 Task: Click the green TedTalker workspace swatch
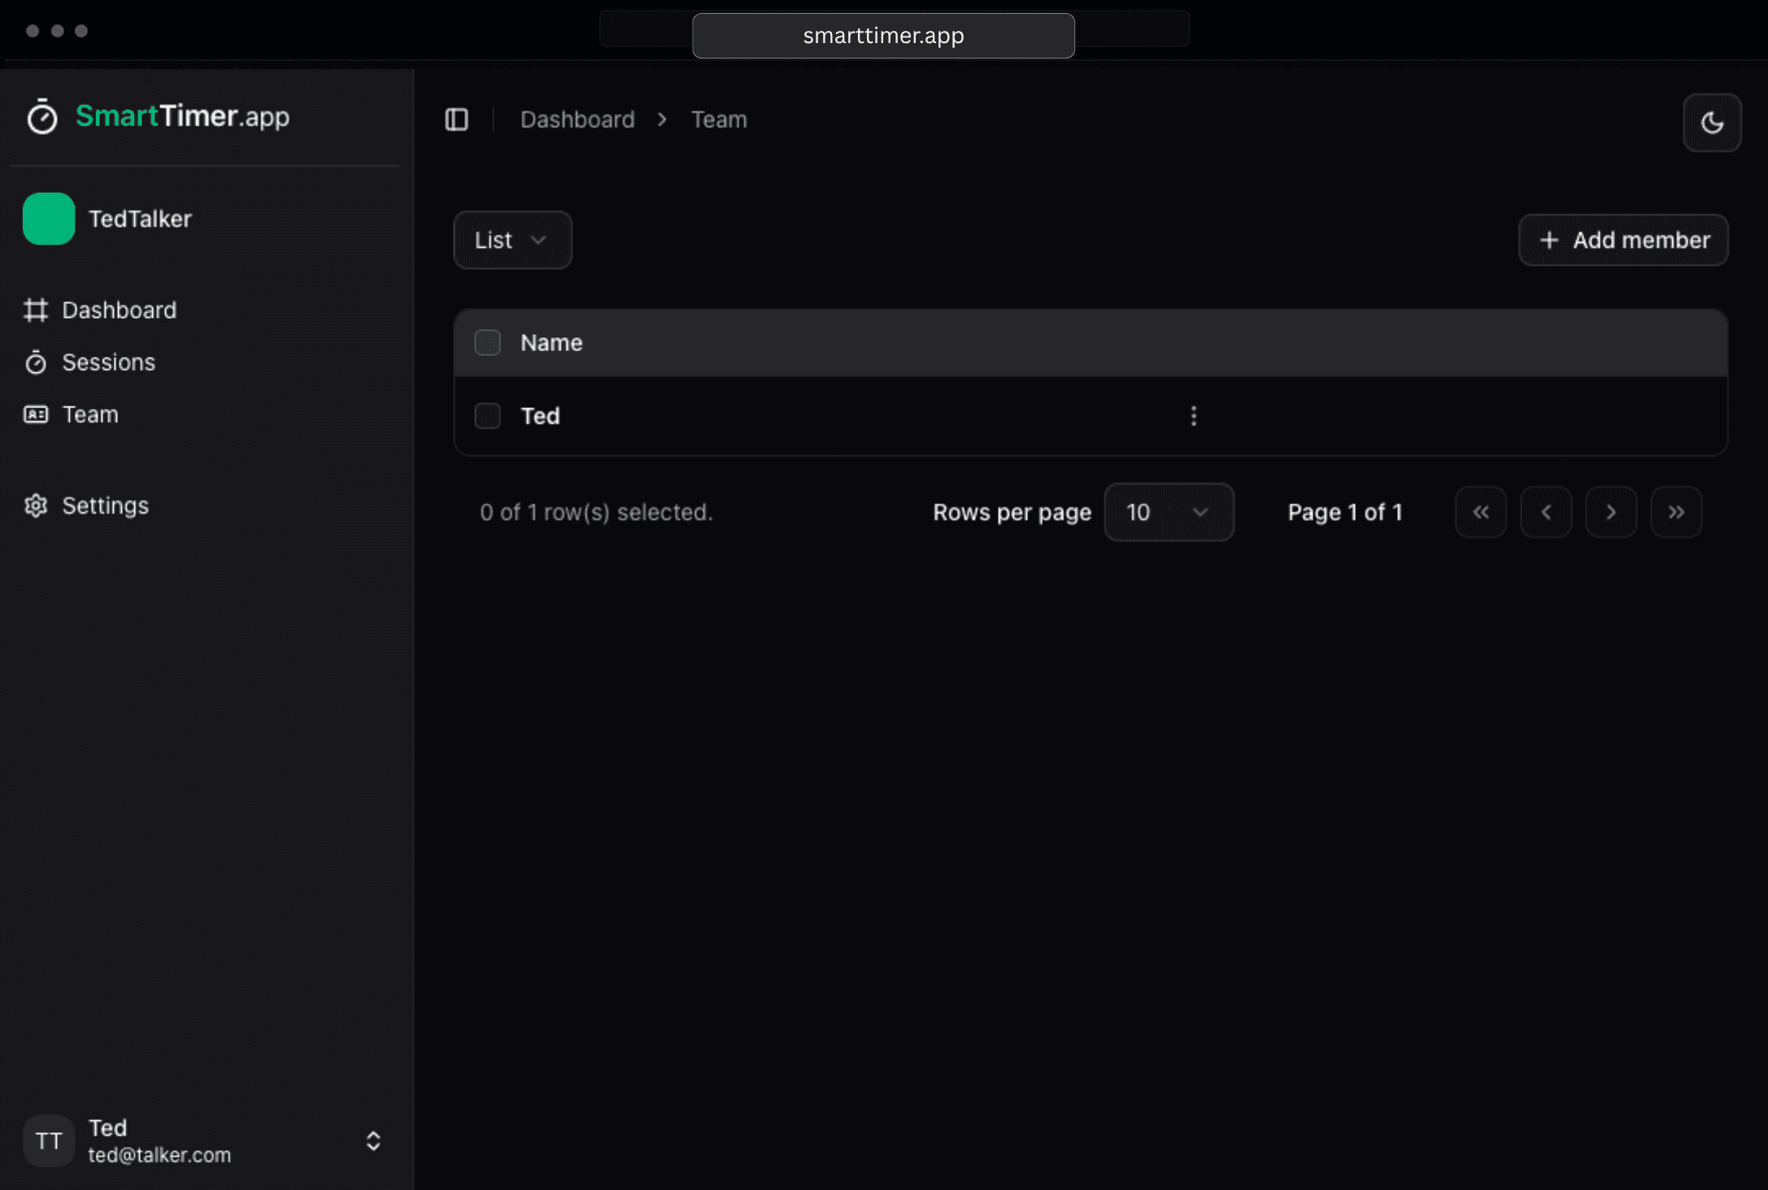coord(49,219)
